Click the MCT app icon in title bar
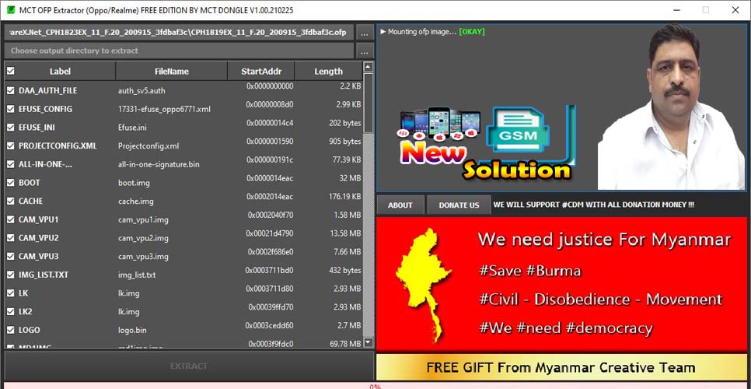The height and width of the screenshot is (389, 751). tap(9, 9)
